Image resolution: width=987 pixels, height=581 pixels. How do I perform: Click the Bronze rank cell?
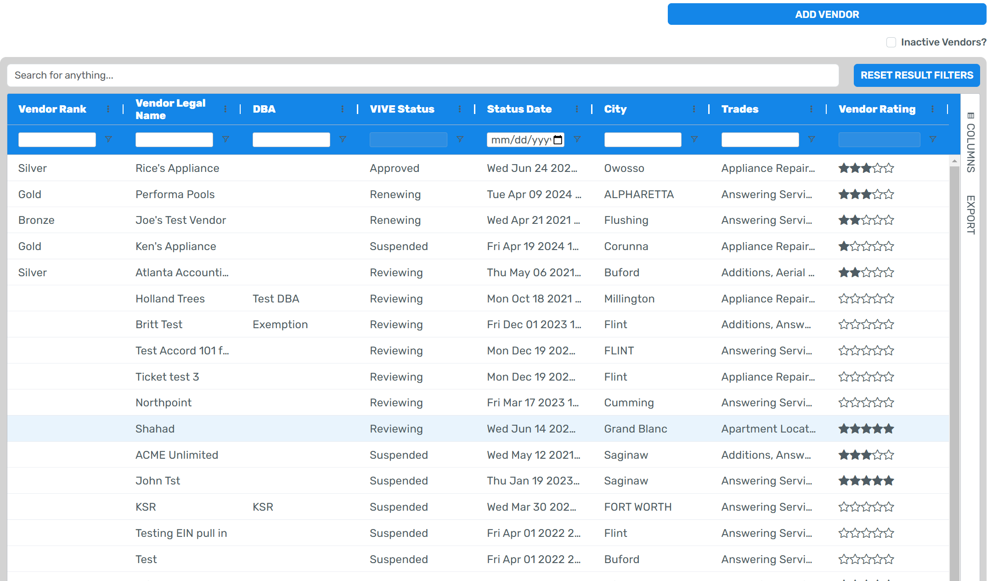(36, 220)
